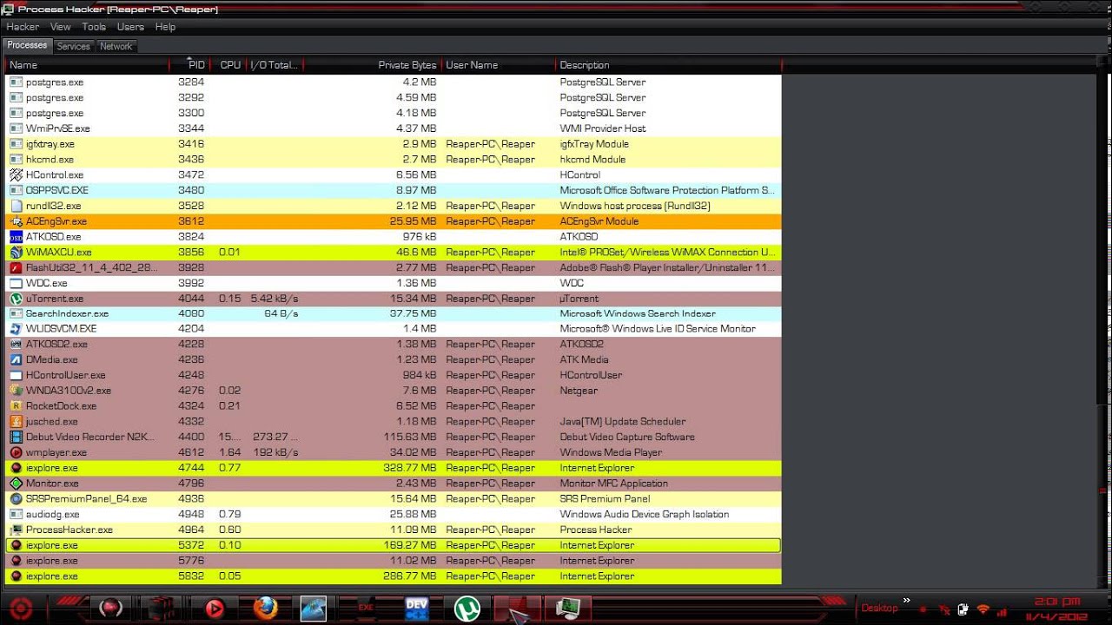Screen dimensions: 1112x625
Task: Select the WDC.exe process name
Action: (46, 283)
